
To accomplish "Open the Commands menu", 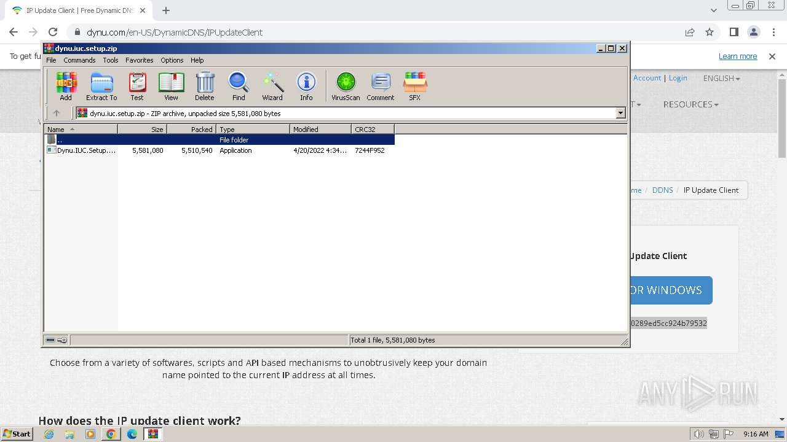I will (79, 60).
